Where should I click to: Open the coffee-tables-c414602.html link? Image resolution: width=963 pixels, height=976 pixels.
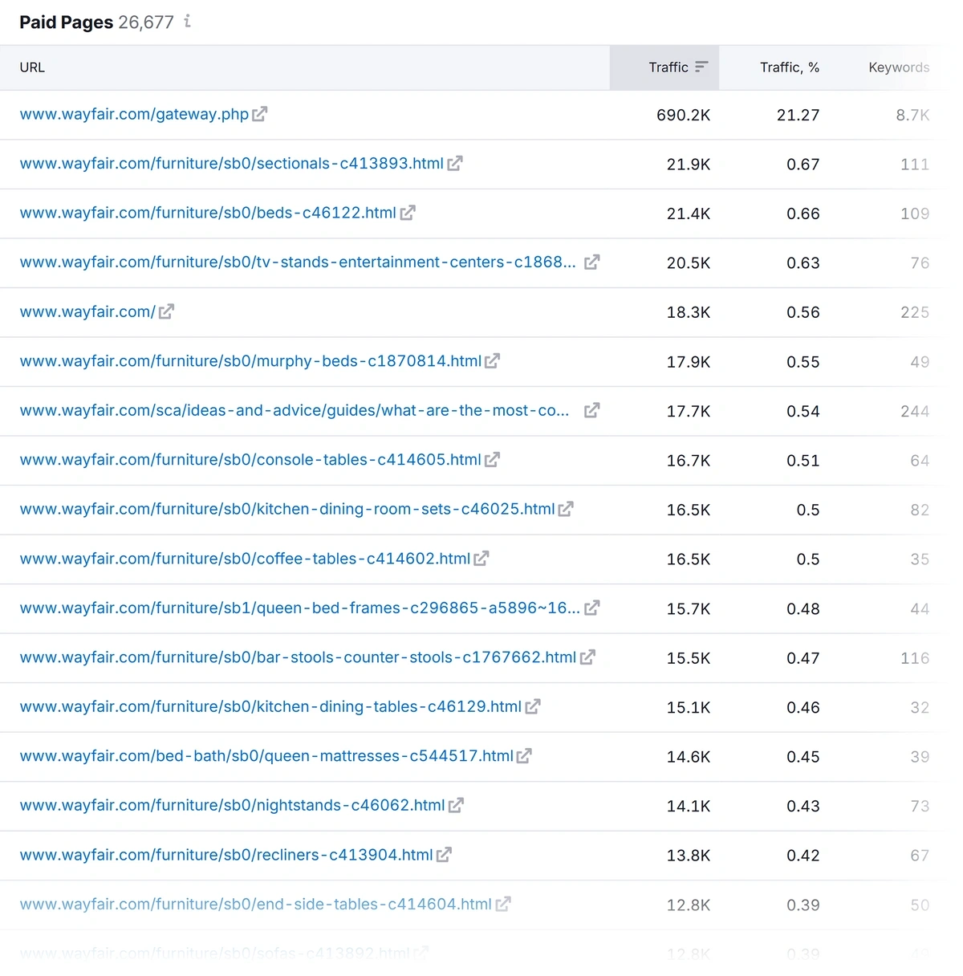click(245, 559)
